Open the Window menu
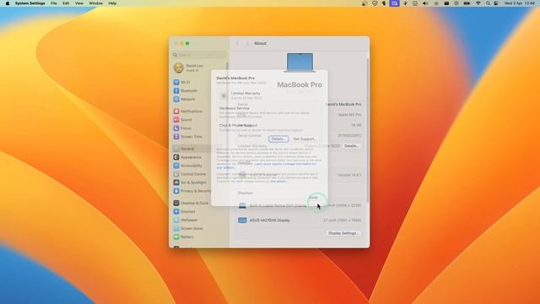The image size is (540, 304). 95,3
